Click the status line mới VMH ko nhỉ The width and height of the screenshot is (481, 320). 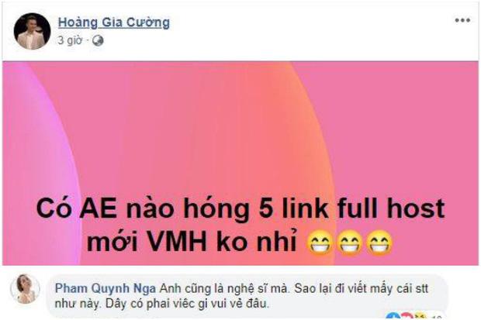pyautogui.click(x=192, y=243)
